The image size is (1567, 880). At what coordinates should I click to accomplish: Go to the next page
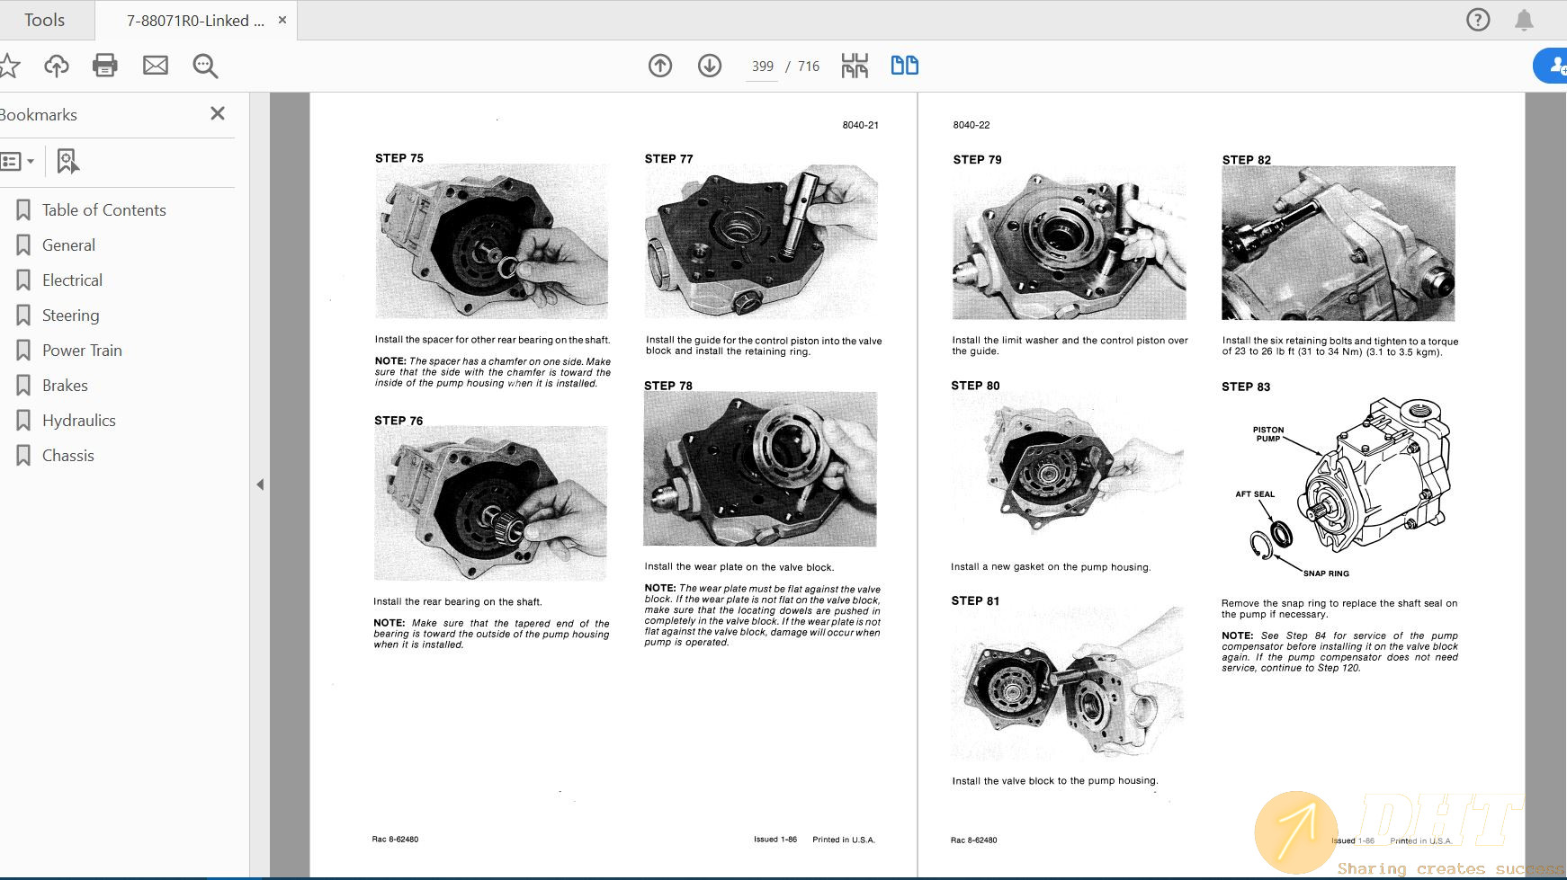(710, 66)
